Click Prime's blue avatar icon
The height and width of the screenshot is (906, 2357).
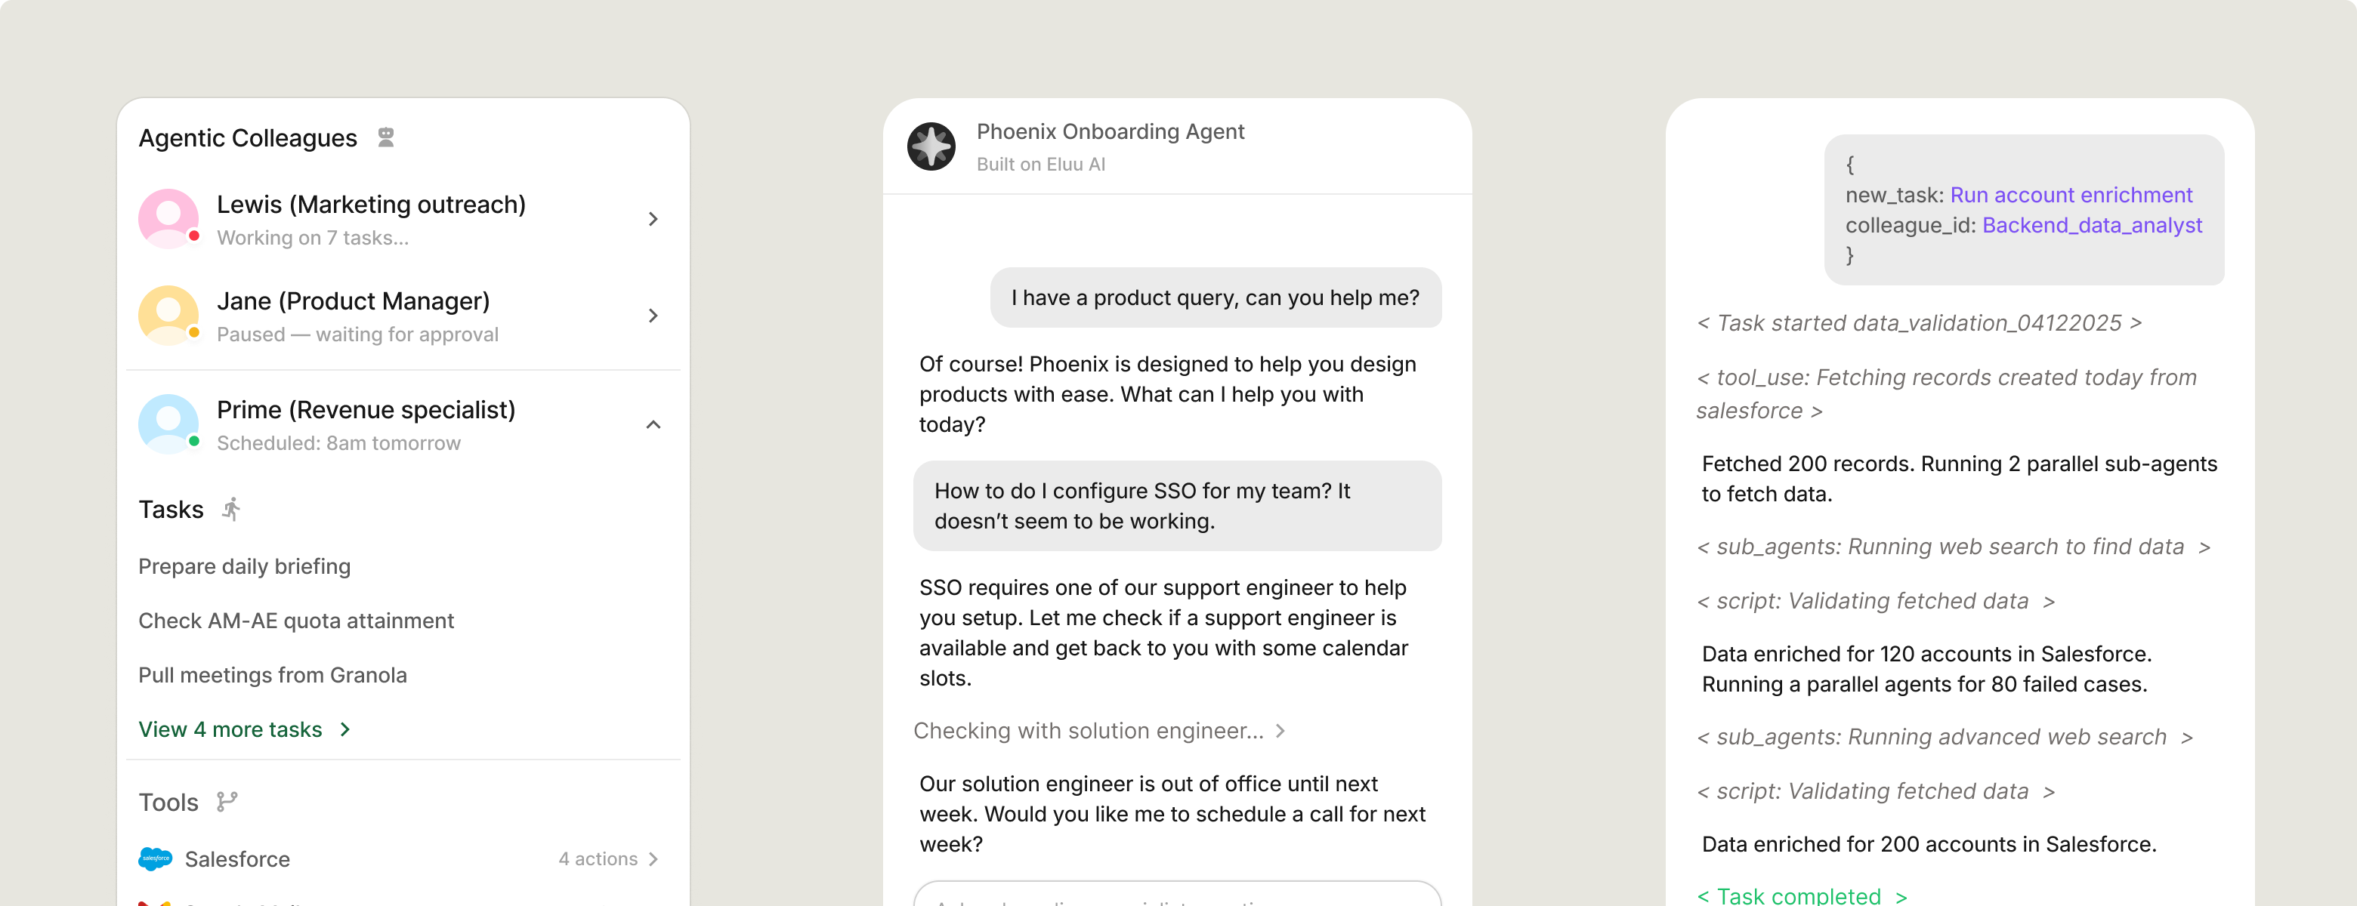coord(168,424)
